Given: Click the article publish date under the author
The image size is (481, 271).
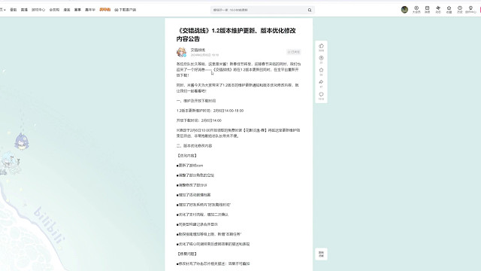Looking at the screenshot, I should [204, 55].
